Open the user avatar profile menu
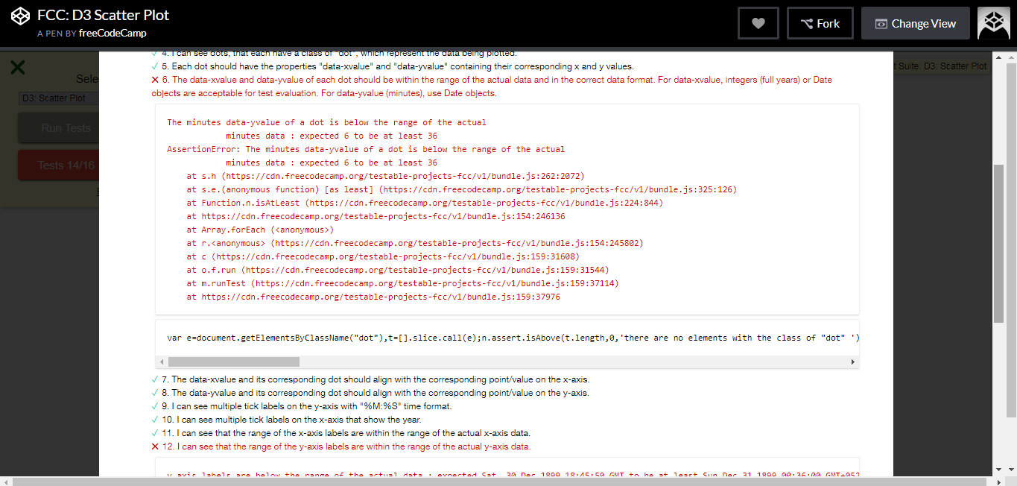The image size is (1017, 486). (x=993, y=23)
